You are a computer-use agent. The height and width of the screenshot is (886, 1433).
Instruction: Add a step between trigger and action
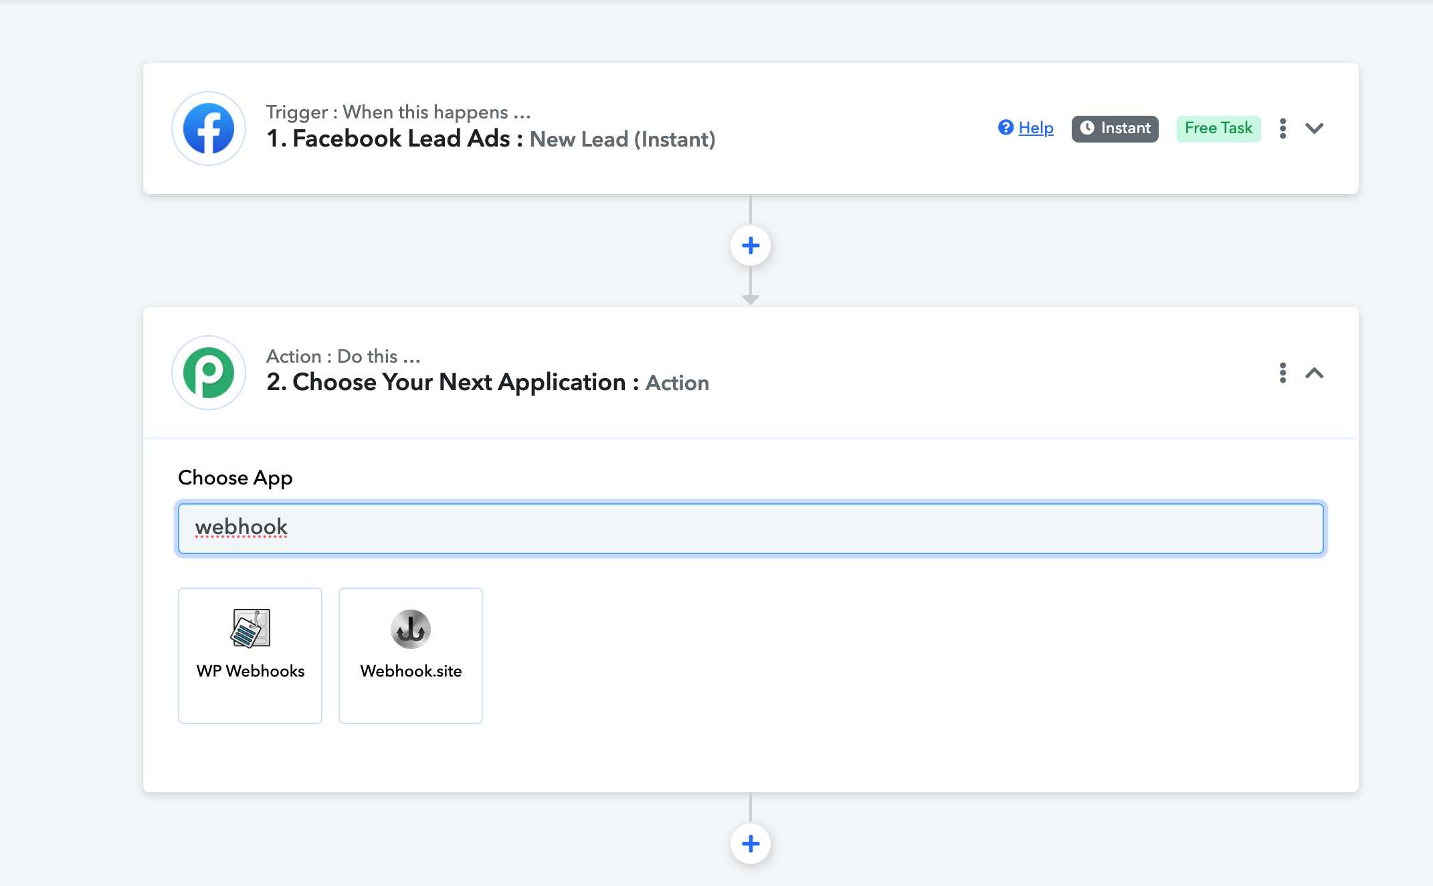coord(751,246)
